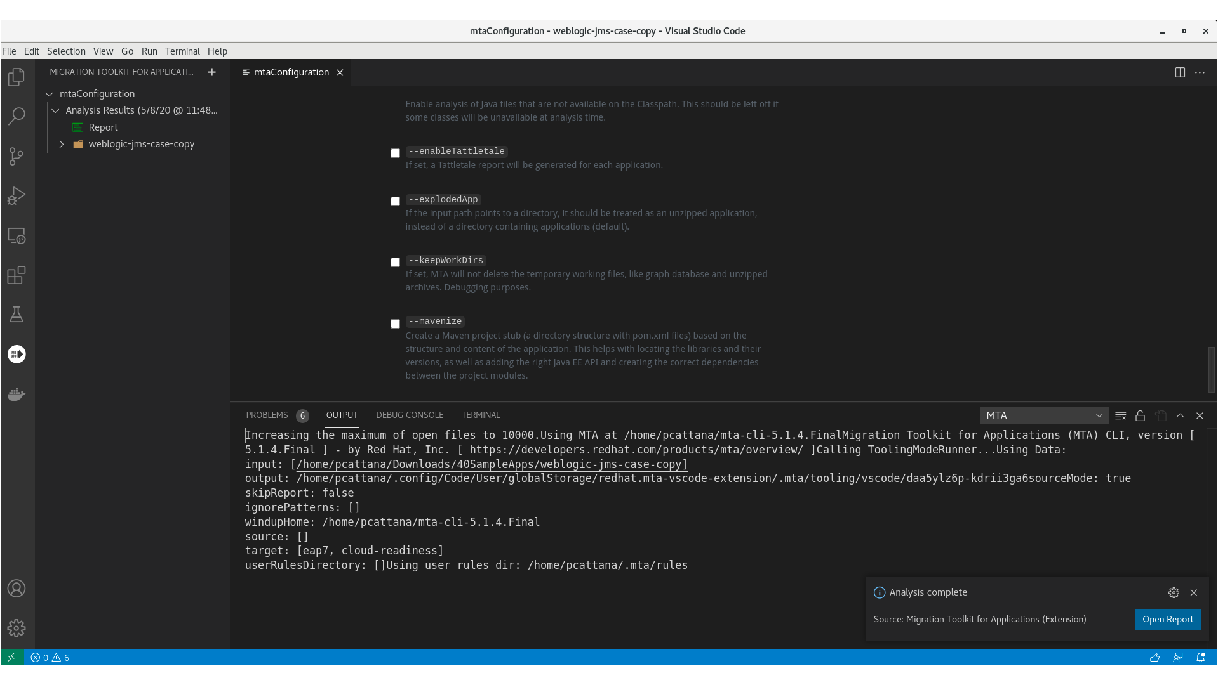Click the thumbs up feedback icon in status bar
The image size is (1218, 685).
1154,658
